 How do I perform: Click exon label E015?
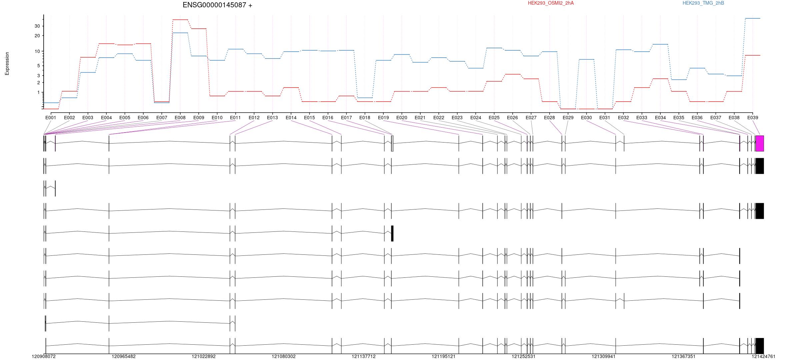coord(309,118)
